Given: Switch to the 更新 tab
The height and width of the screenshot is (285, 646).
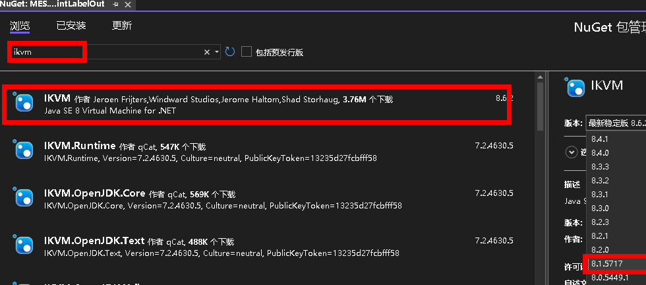Looking at the screenshot, I should point(122,26).
